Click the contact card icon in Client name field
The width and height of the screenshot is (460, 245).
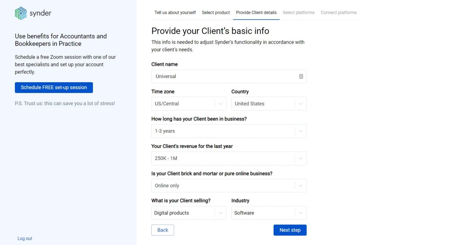(301, 76)
